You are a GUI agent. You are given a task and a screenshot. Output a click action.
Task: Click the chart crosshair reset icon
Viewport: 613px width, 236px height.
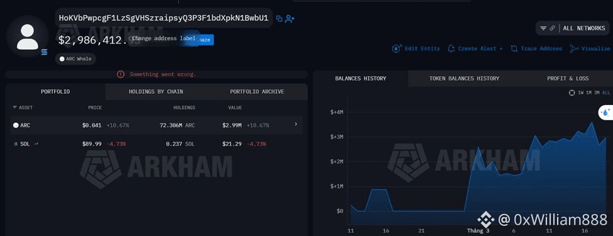pyautogui.click(x=572, y=93)
